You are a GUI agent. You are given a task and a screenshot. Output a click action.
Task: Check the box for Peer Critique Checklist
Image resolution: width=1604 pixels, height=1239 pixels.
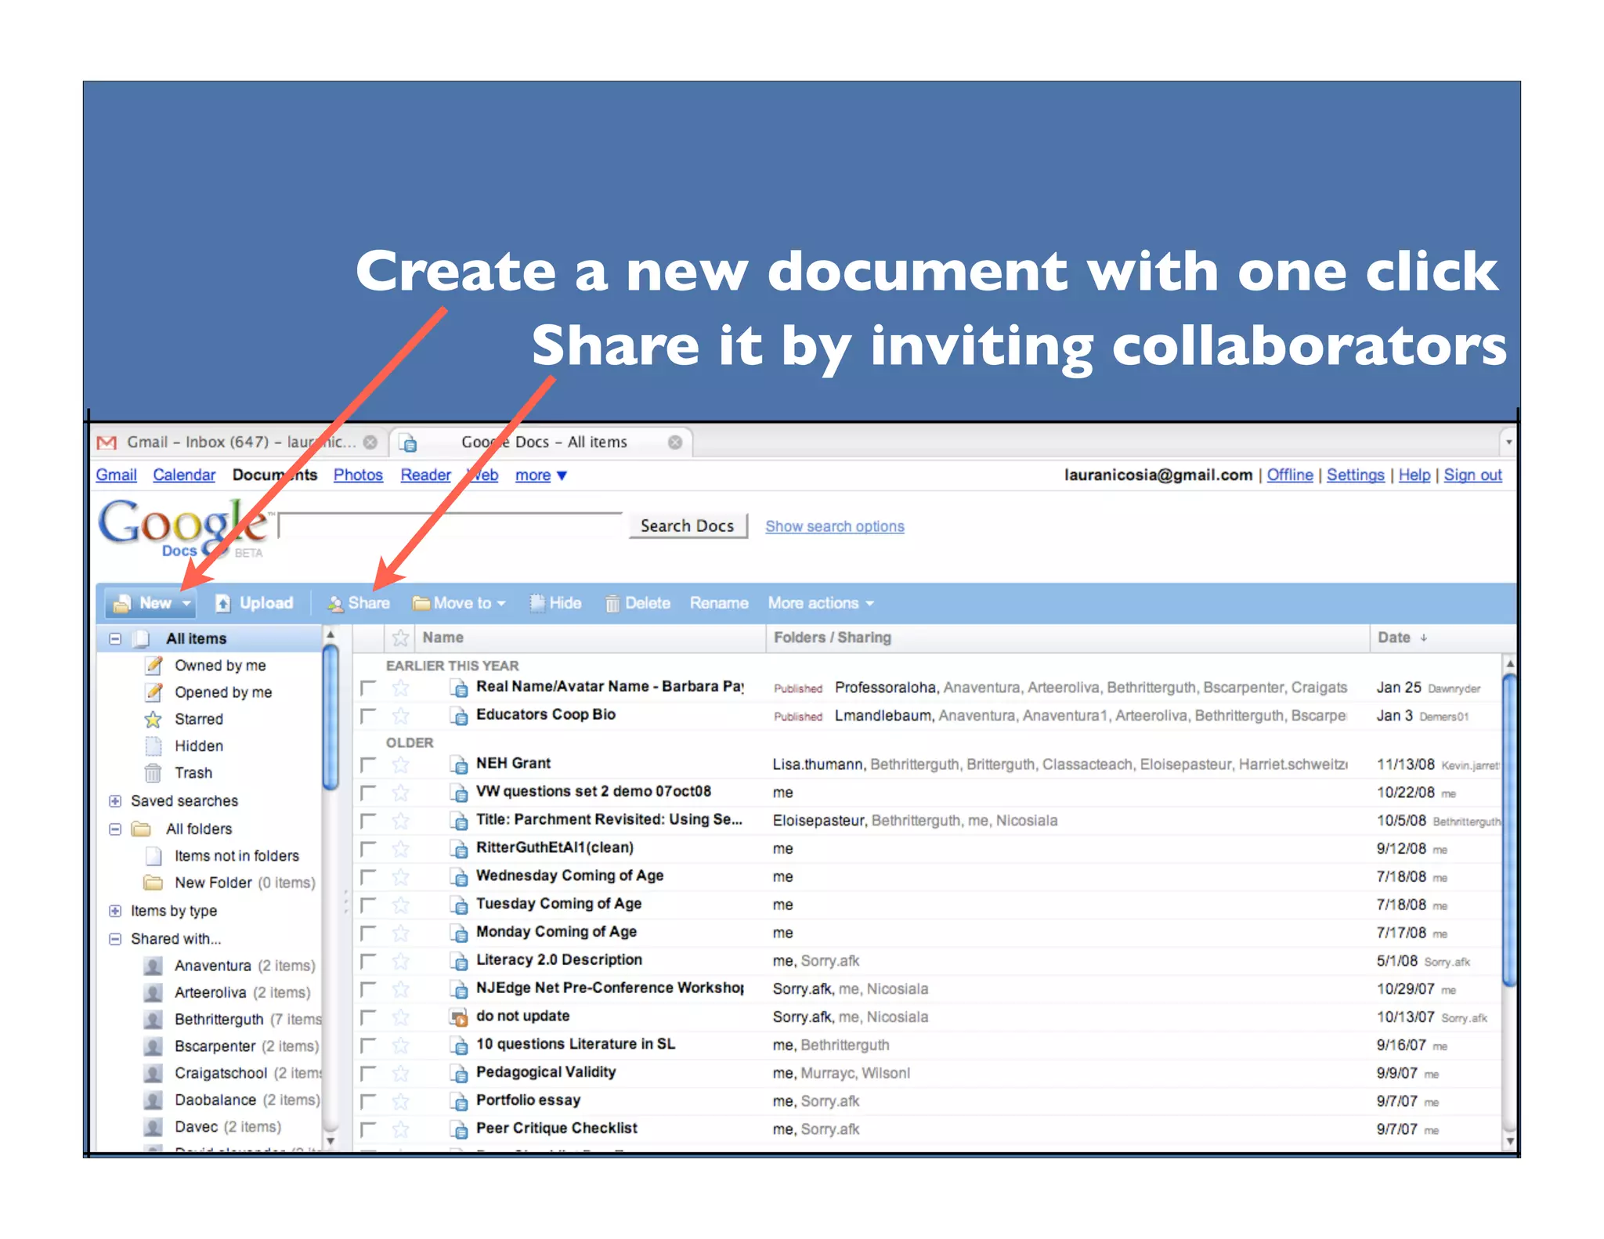[x=368, y=1130]
